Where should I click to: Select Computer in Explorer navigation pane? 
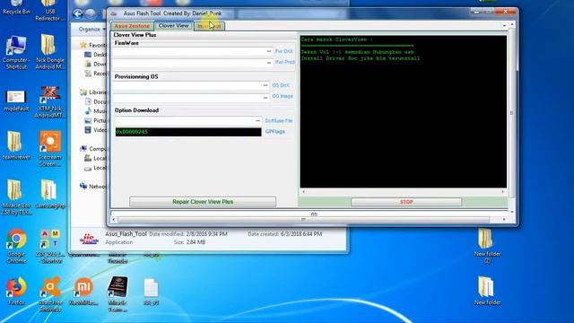[x=93, y=149]
